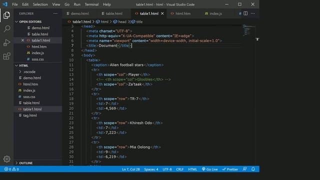The width and height of the screenshot is (320, 180).
Task: Show errors and warnings count
Action: [x=11, y=169]
